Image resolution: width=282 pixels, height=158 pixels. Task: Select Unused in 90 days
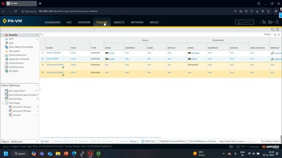click(x=22, y=111)
